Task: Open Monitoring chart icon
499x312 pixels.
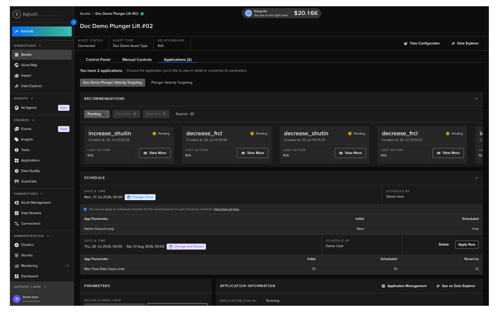Action: click(17, 266)
